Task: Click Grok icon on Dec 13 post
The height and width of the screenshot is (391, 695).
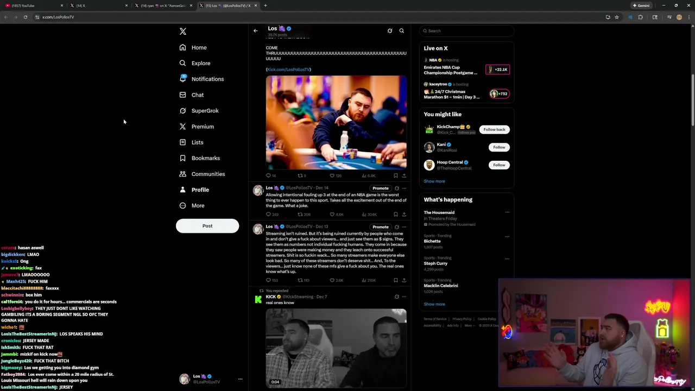Action: [x=396, y=227]
